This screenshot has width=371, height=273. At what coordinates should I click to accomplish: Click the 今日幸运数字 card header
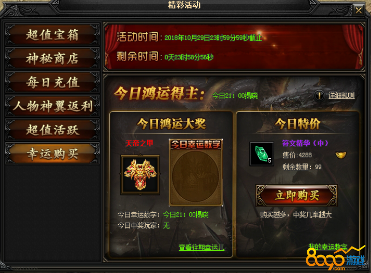(196, 144)
